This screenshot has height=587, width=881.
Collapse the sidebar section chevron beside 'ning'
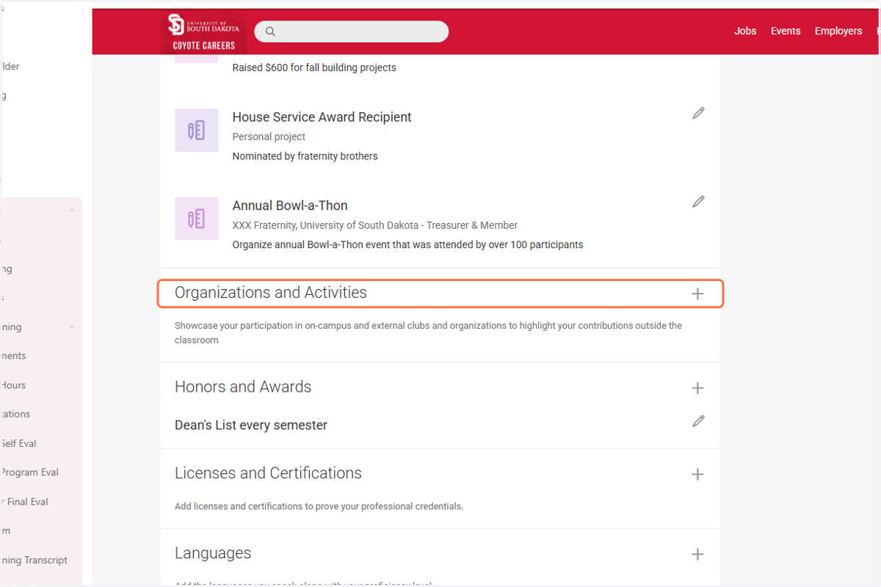72,327
